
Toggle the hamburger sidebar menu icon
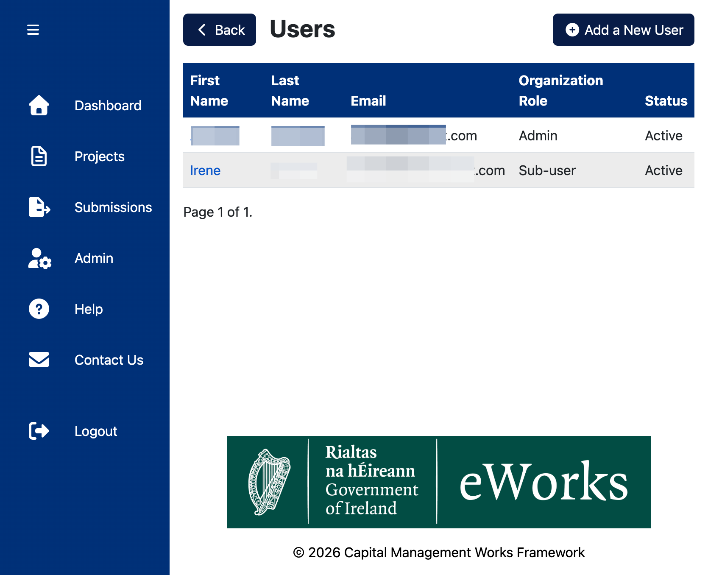coord(33,30)
